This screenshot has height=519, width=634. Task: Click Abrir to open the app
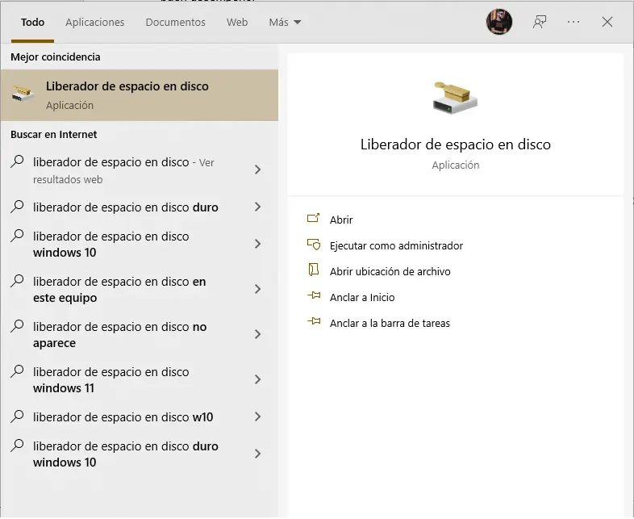point(341,220)
